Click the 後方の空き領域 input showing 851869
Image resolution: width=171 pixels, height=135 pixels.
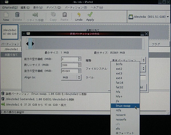point(70,71)
